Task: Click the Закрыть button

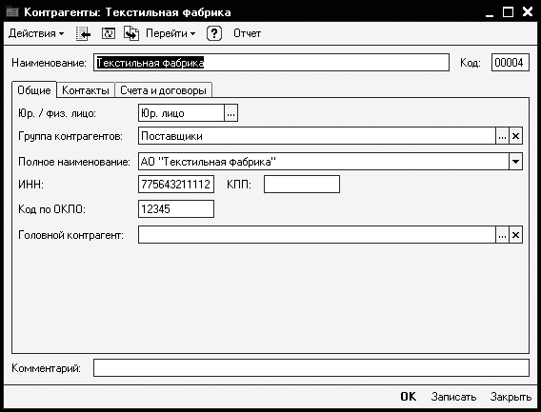Action: click(511, 397)
